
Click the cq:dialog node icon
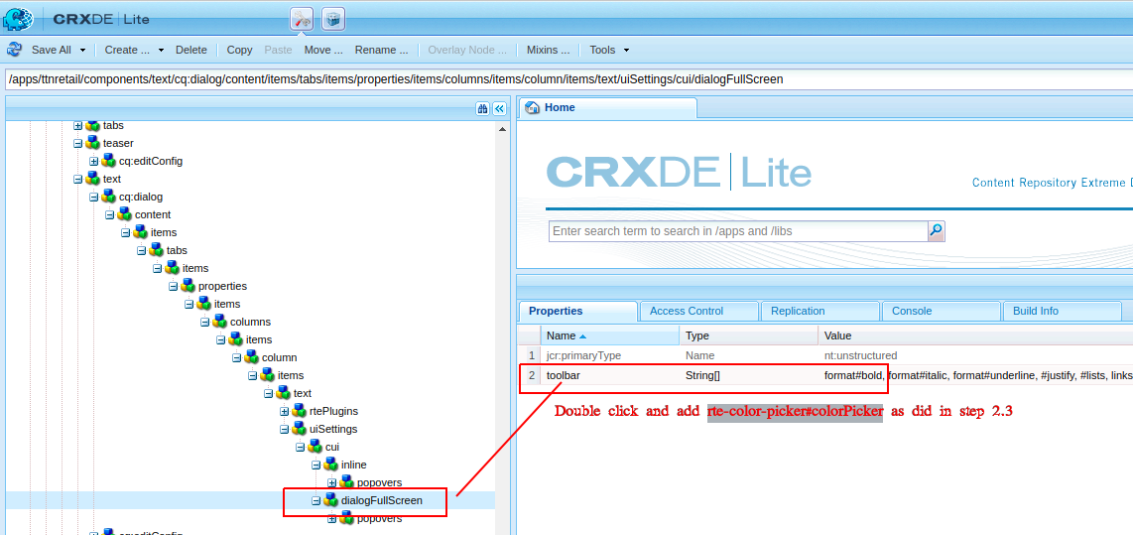(108, 197)
